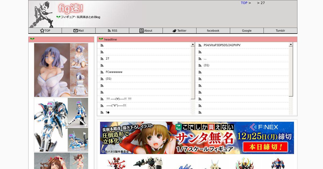This screenshot has height=169, width=323.
Task: Click RSS icon beside PS4/VitaP3DP5D5 headline
Action: [x=200, y=45]
